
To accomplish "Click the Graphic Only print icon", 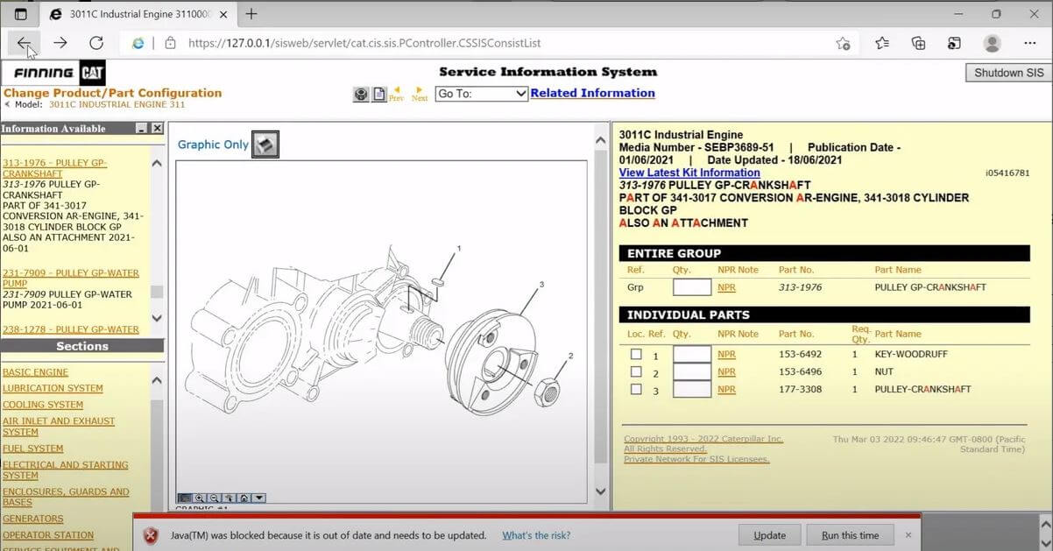I will [x=265, y=145].
